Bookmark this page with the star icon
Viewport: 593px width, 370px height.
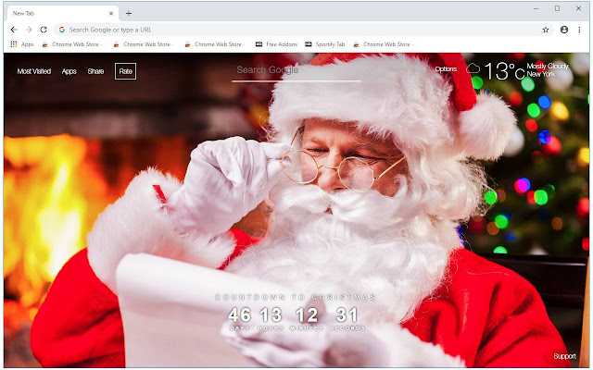pyautogui.click(x=546, y=30)
